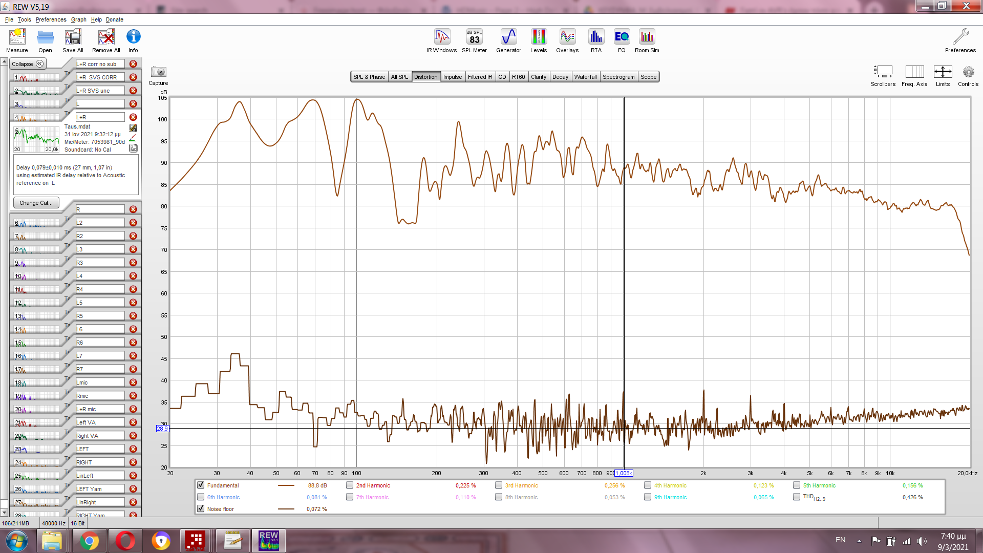Viewport: 983px width, 553px height.
Task: Collapse the measurements panel
Action: click(29, 64)
